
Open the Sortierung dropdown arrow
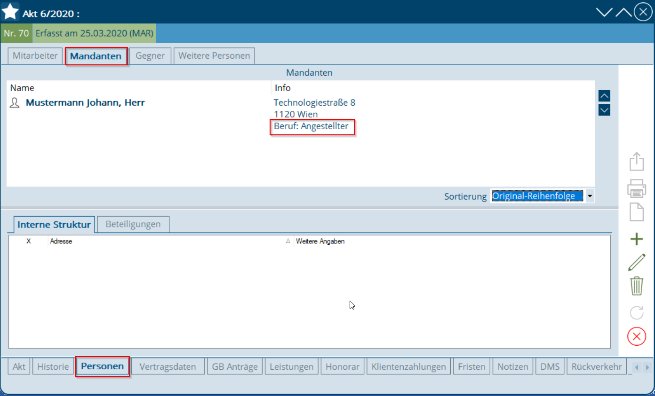tap(590, 196)
